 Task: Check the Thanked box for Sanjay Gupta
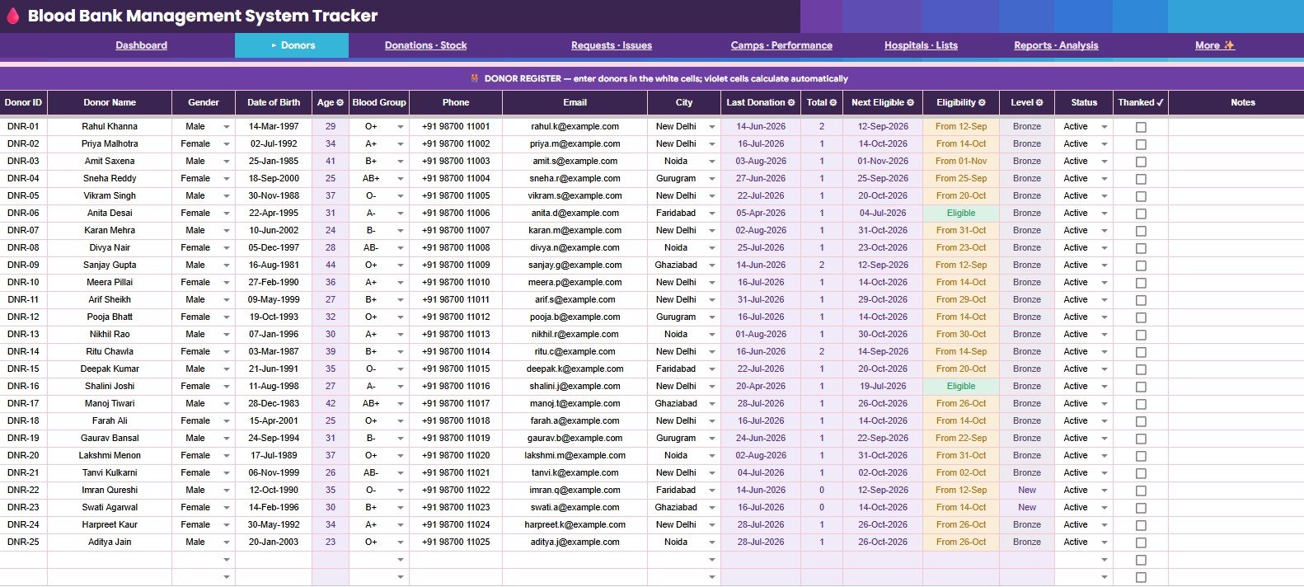click(1141, 265)
